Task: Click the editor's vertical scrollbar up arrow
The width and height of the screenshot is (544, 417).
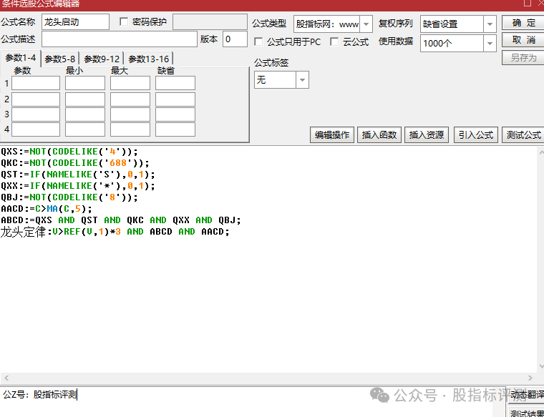Action: 541,152
